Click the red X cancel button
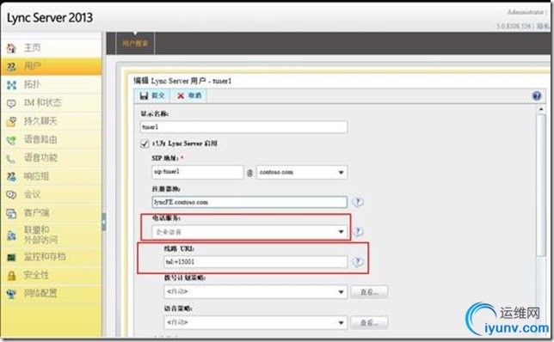The image size is (554, 342). tap(188, 95)
